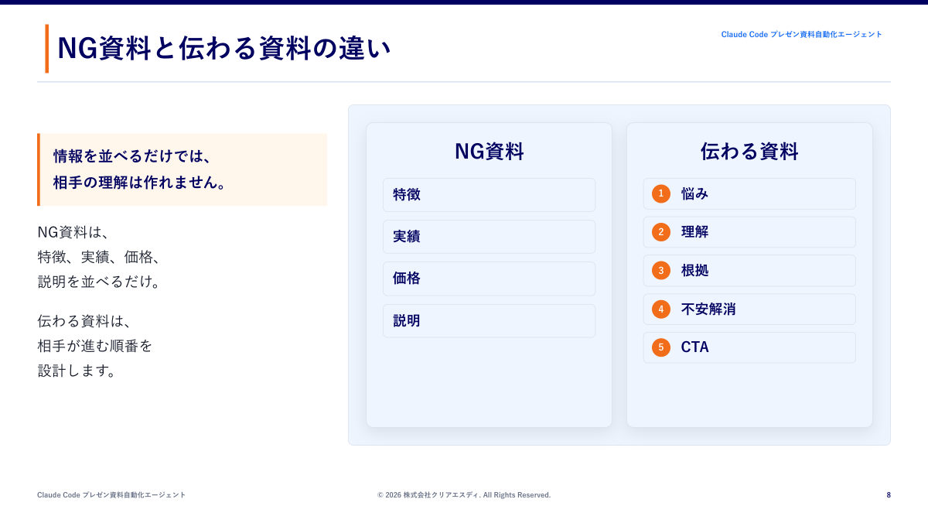This screenshot has height=523, width=928.
Task: Select the 根拠 step label
Action: click(x=694, y=271)
